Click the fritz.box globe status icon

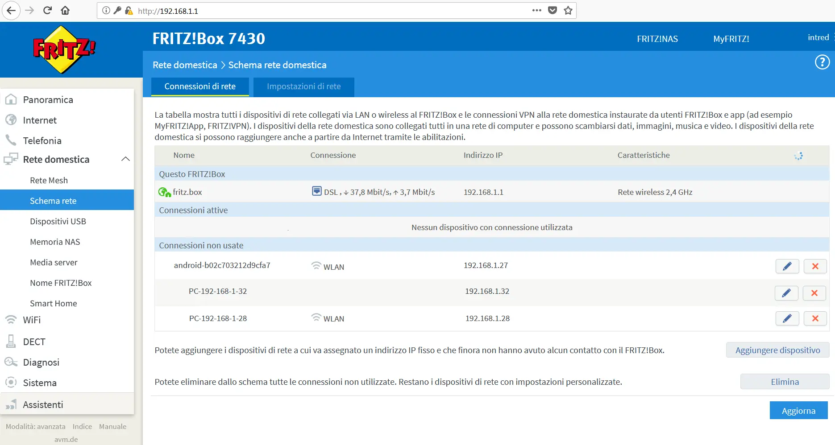coord(165,192)
